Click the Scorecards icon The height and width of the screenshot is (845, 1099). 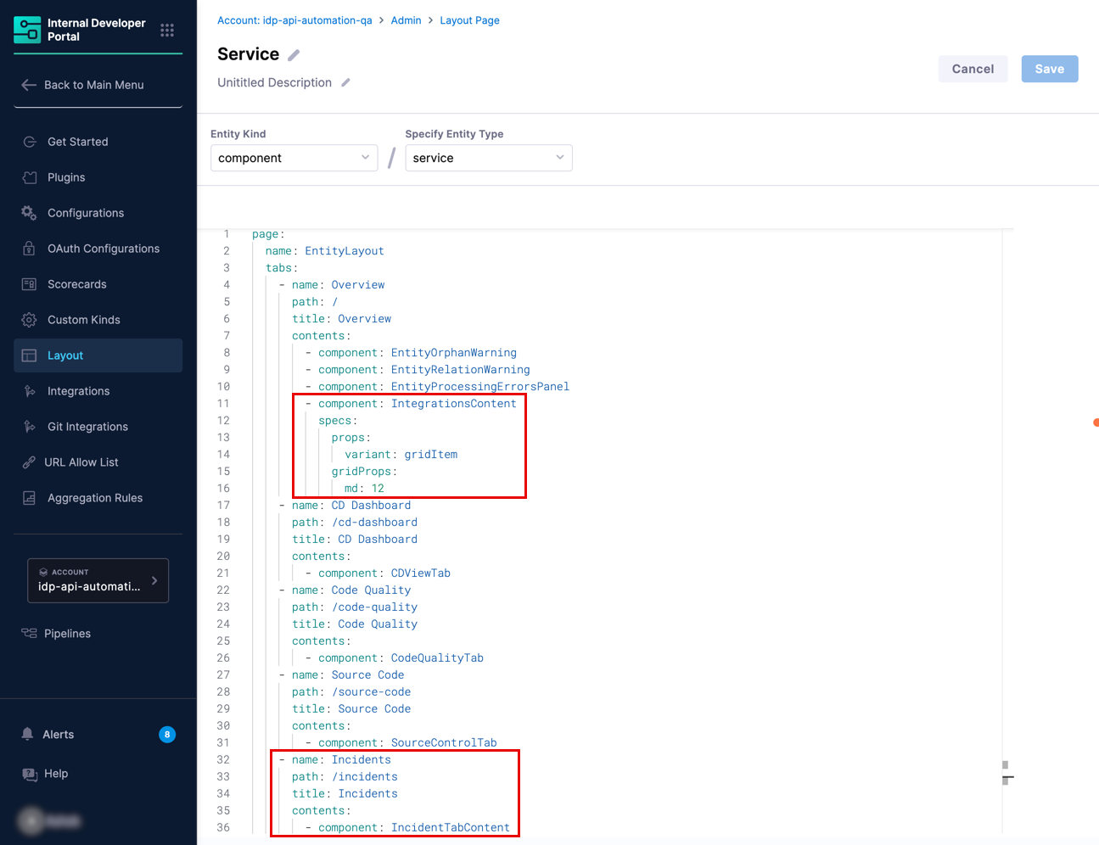pos(29,284)
